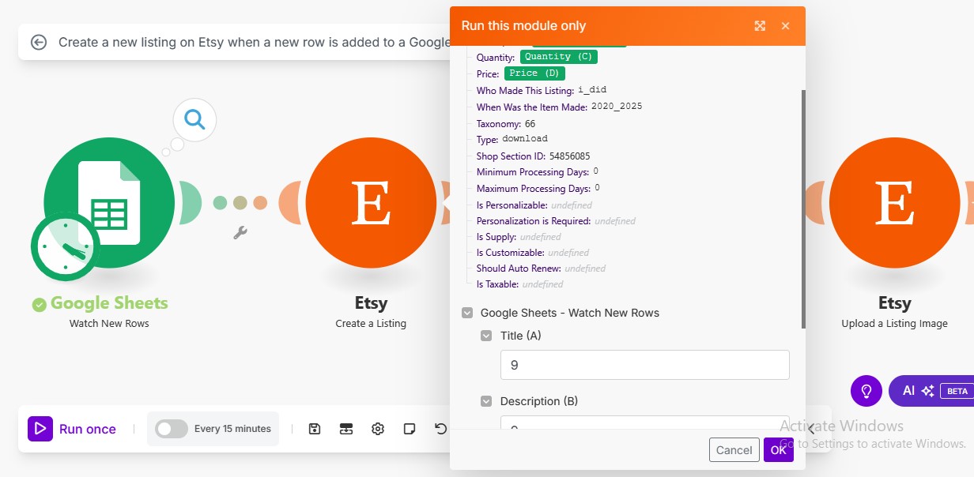
Task: Open the Etsy Upload a Listing Image module
Action: tap(894, 203)
